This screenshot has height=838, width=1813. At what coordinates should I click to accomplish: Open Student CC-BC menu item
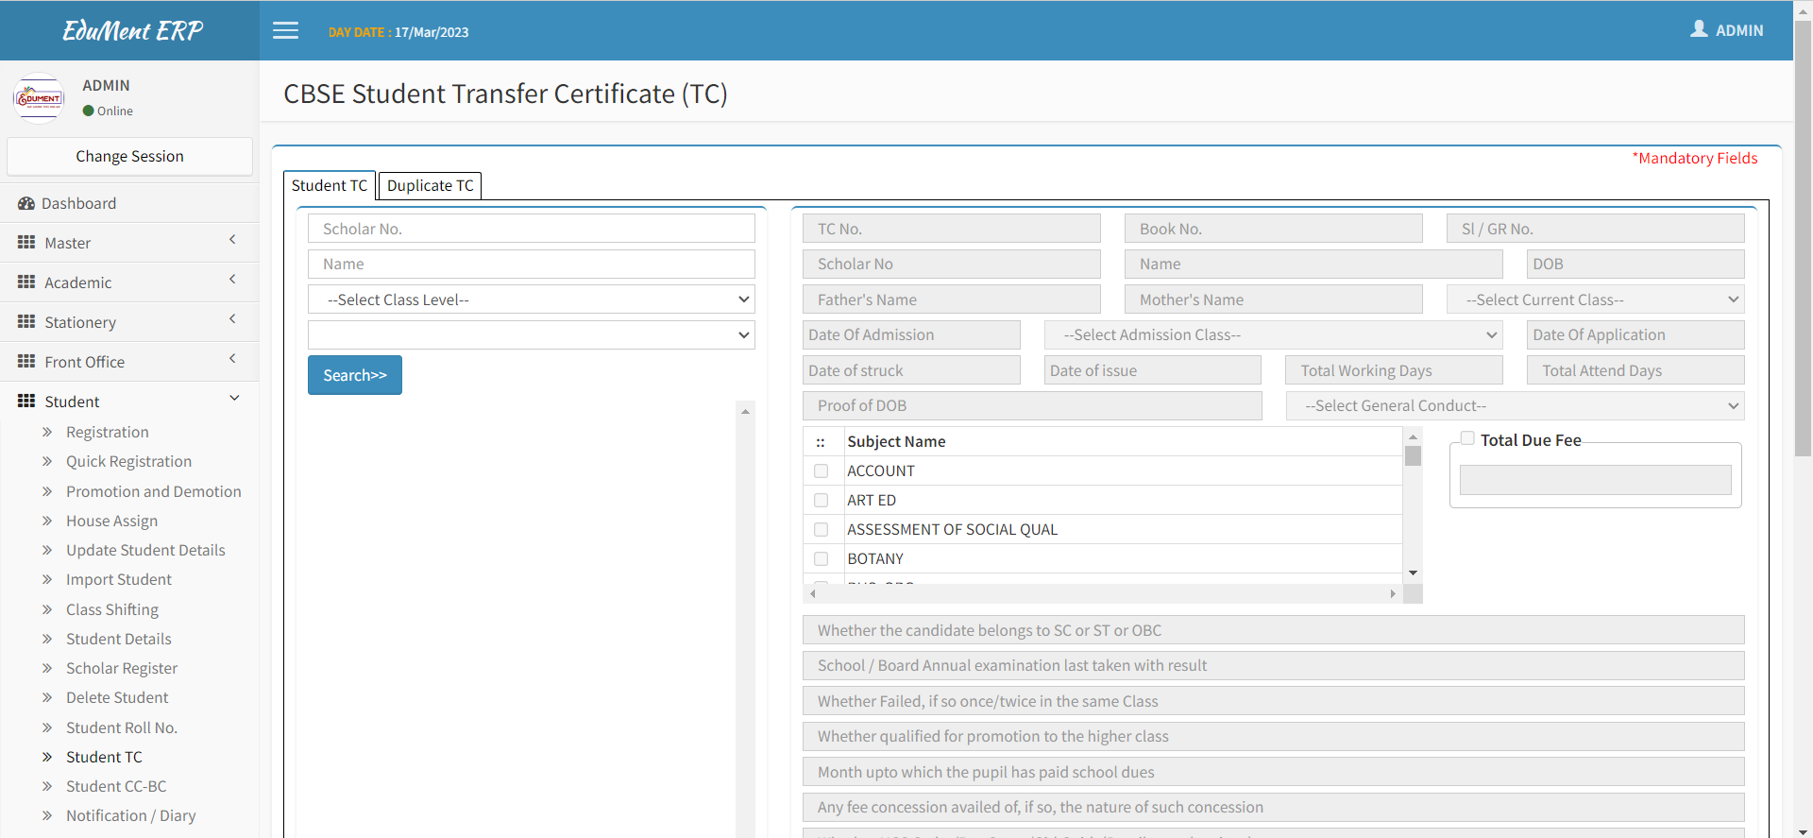[x=116, y=786]
